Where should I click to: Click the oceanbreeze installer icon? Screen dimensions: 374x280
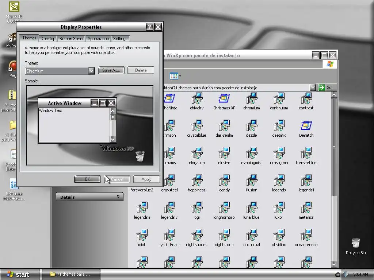306,235
